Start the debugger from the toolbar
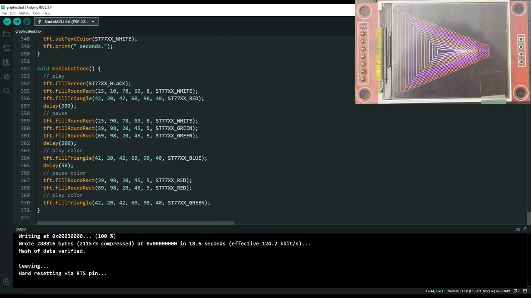This screenshot has width=531, height=298. (27, 22)
